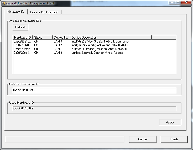The image size is (193, 150).
Task: Click LAN:2 device name cell
Action: 58,45
